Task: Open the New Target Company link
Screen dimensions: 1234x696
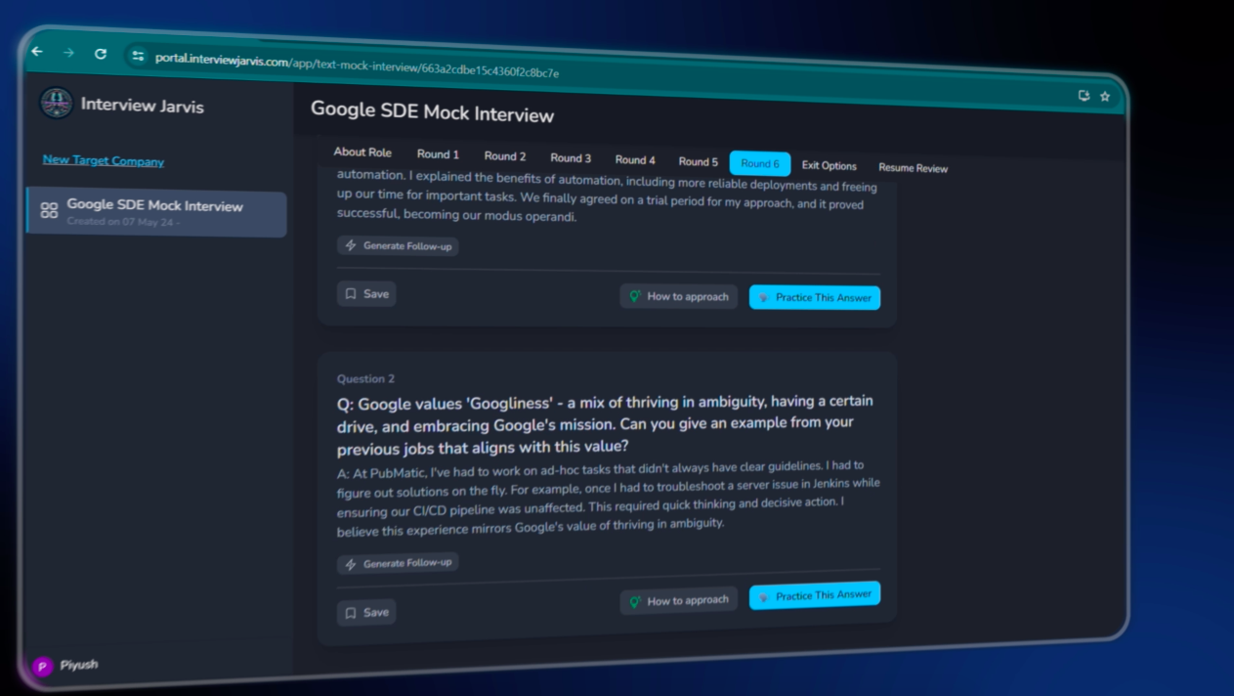Action: (x=104, y=160)
